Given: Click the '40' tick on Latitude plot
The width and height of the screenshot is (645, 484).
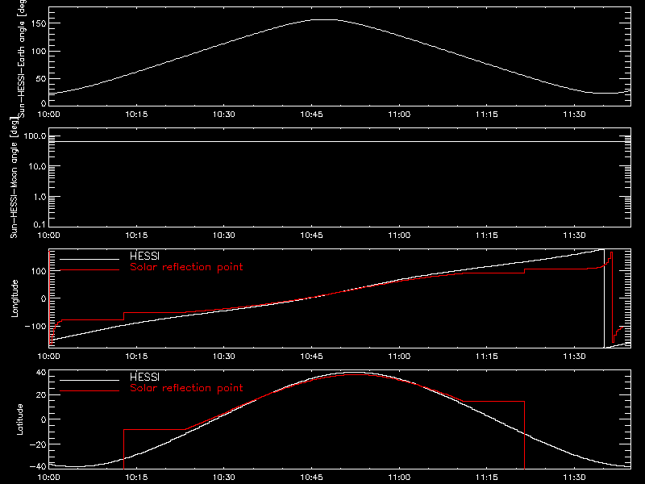Looking at the screenshot, I should [x=41, y=373].
